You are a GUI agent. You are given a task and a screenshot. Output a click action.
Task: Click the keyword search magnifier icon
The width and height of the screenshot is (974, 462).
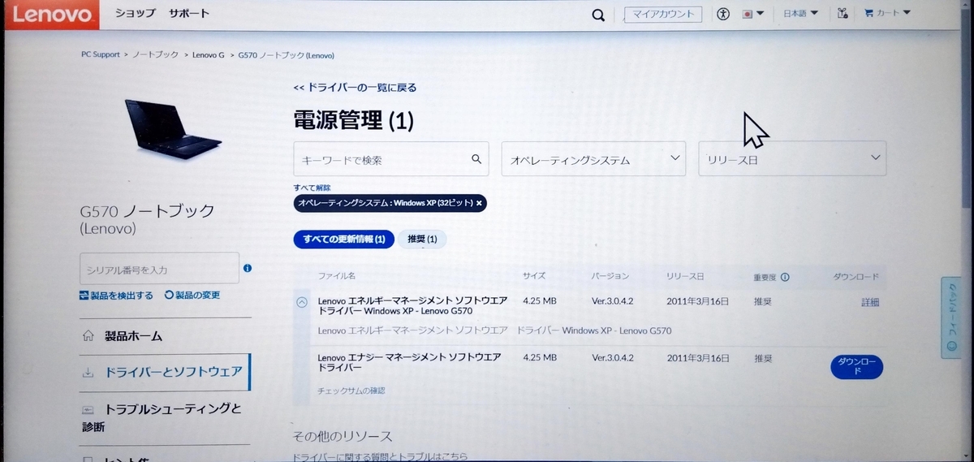coord(477,158)
